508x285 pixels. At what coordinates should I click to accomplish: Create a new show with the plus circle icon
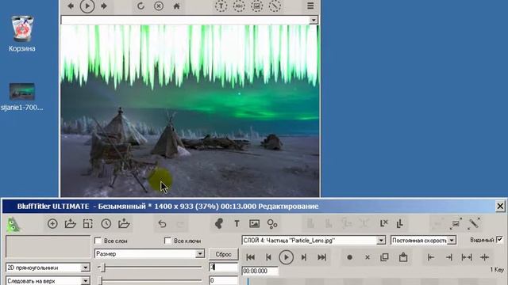[52, 223]
